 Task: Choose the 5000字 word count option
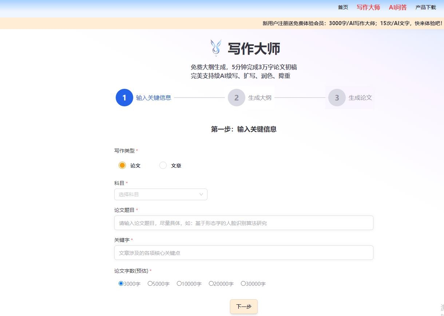coord(150,284)
